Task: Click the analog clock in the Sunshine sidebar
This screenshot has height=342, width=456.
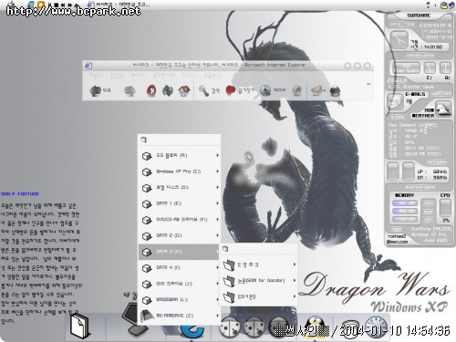Action: pos(399,40)
